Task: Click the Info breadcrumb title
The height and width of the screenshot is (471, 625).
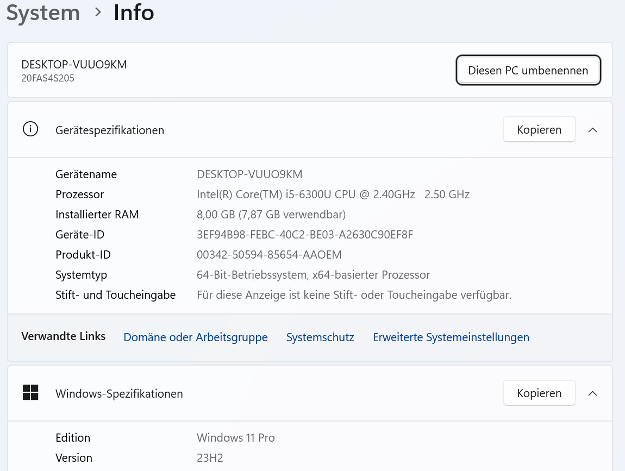Action: click(x=134, y=12)
